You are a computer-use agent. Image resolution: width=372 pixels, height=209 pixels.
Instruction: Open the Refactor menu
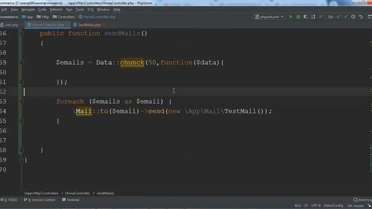(x=56, y=10)
